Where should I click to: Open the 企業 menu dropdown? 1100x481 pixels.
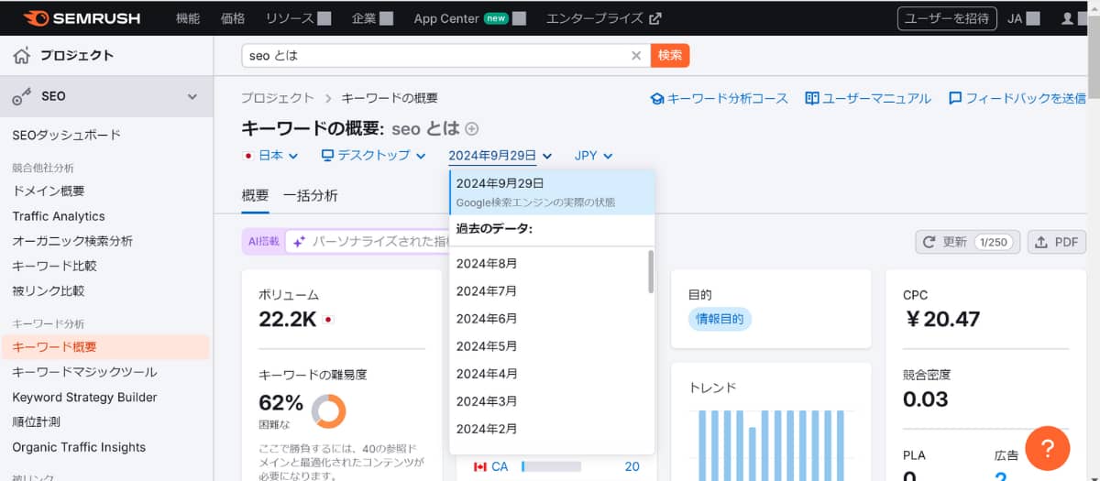click(372, 18)
